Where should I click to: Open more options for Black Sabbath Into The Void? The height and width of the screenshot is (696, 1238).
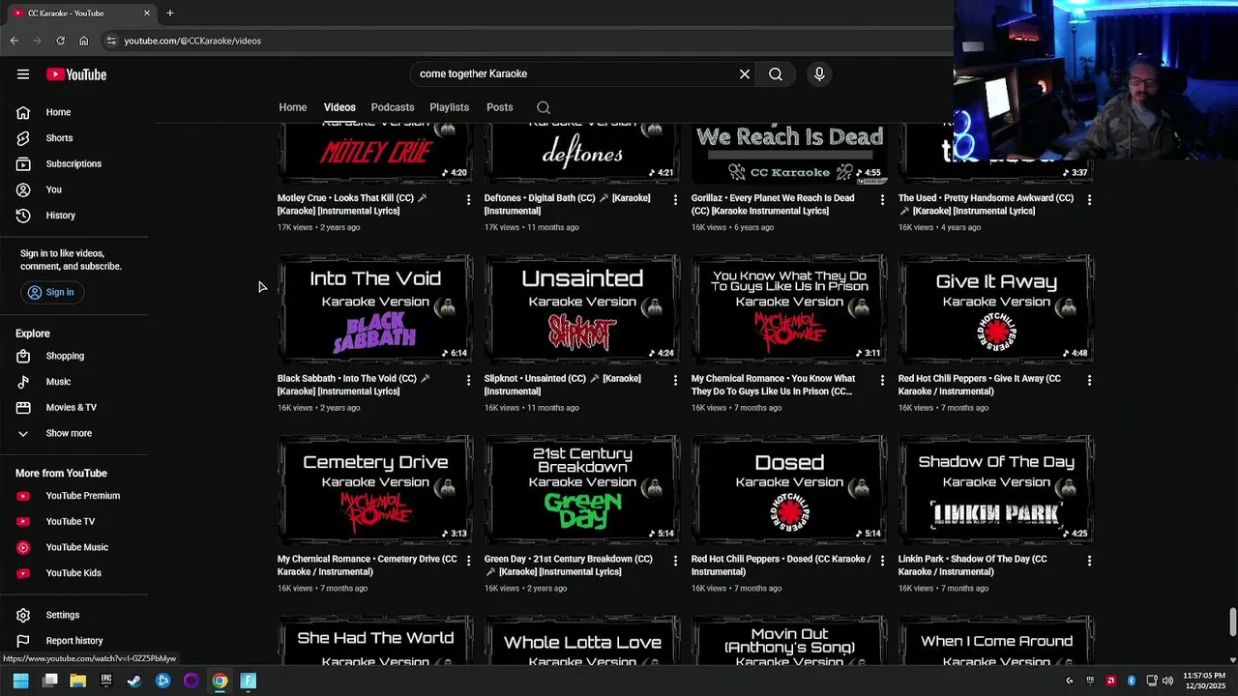click(469, 380)
